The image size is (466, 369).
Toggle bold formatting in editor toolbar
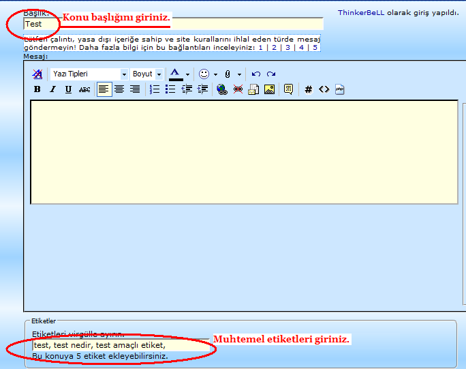click(x=37, y=89)
